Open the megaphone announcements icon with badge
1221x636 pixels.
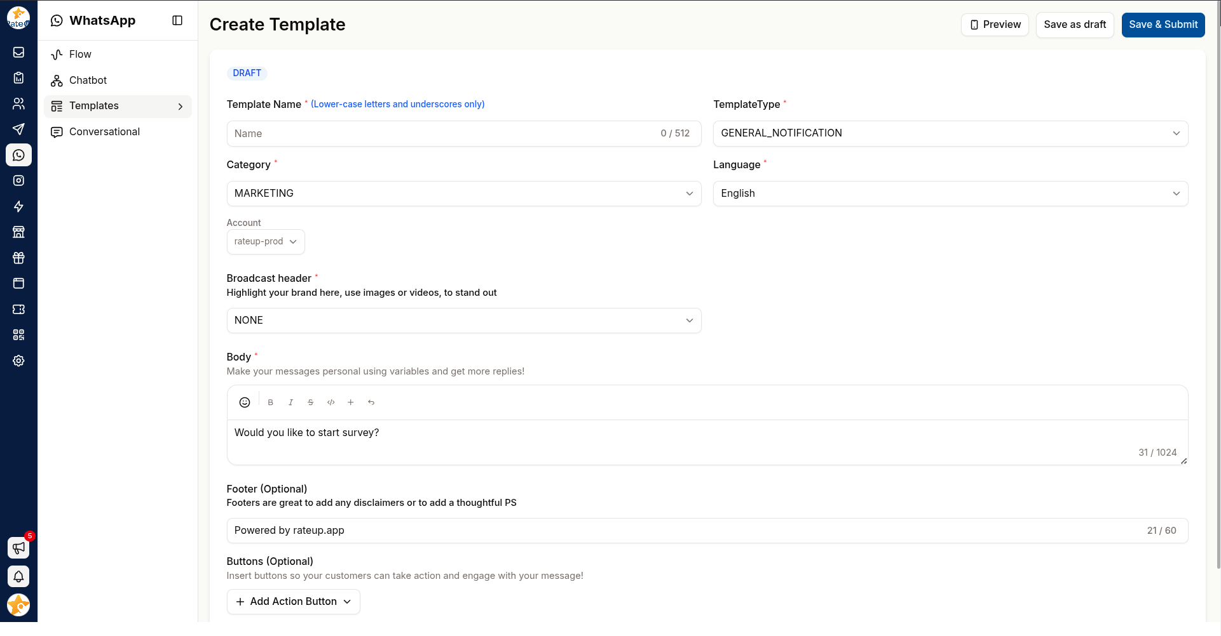tap(18, 547)
